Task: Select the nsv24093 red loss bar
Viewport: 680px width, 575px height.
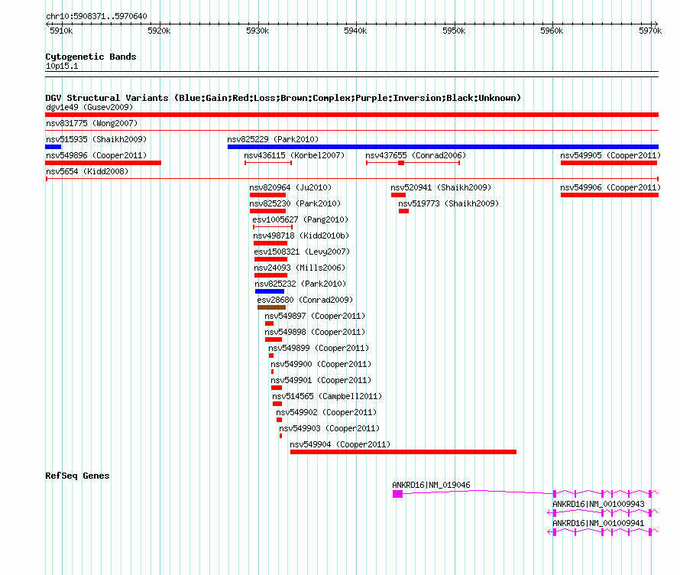Action: pyautogui.click(x=270, y=275)
